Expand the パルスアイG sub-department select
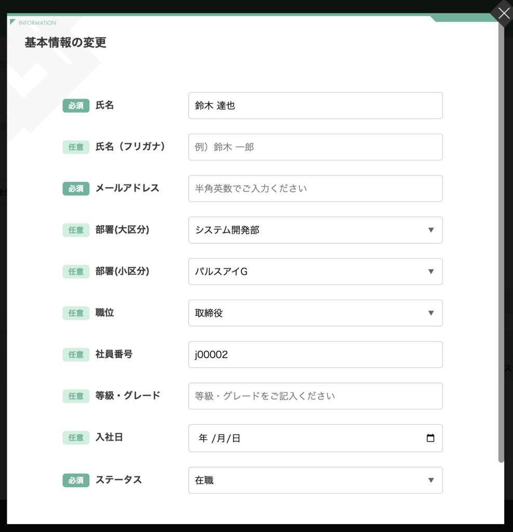513x532 pixels. point(315,271)
